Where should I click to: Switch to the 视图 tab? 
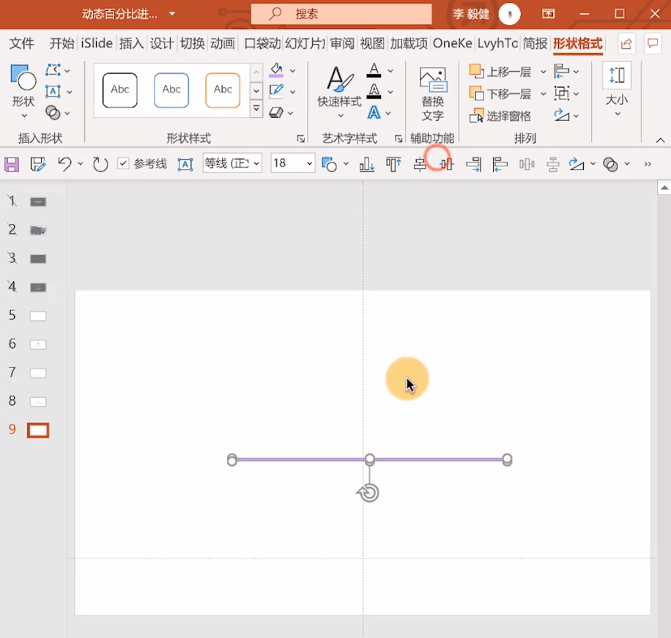pos(372,43)
